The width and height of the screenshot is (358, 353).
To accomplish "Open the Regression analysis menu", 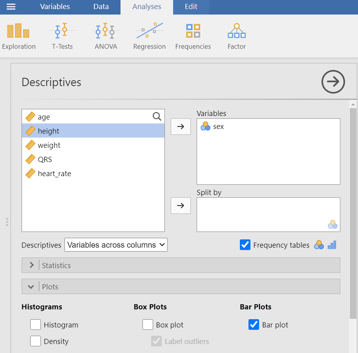I will pyautogui.click(x=149, y=36).
